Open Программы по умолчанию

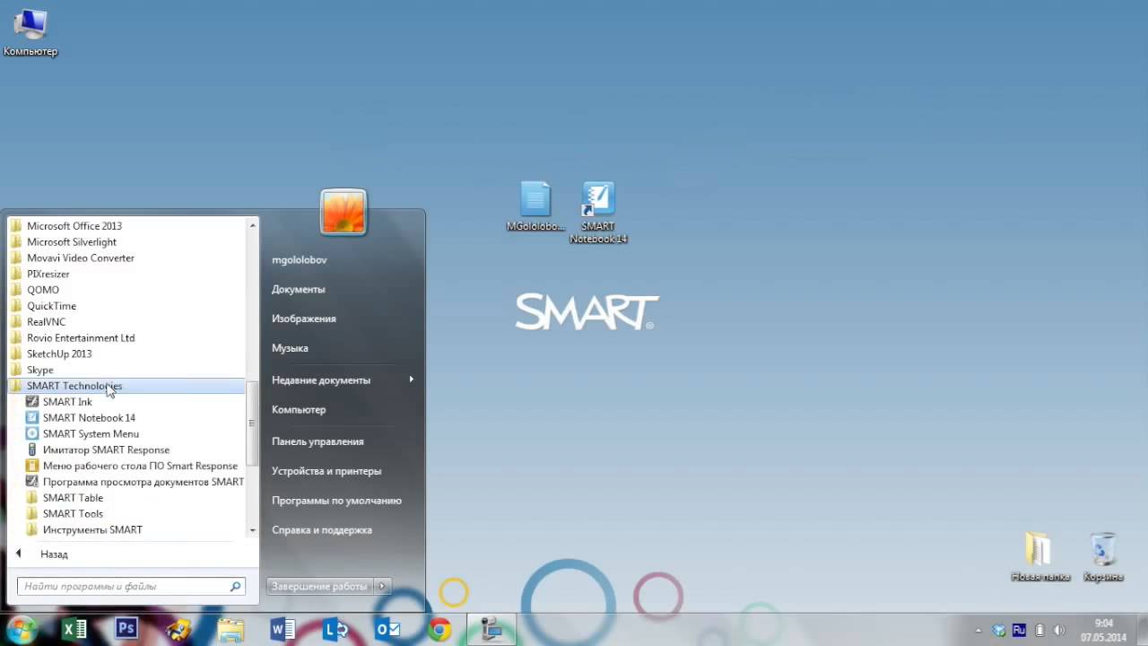click(x=336, y=501)
